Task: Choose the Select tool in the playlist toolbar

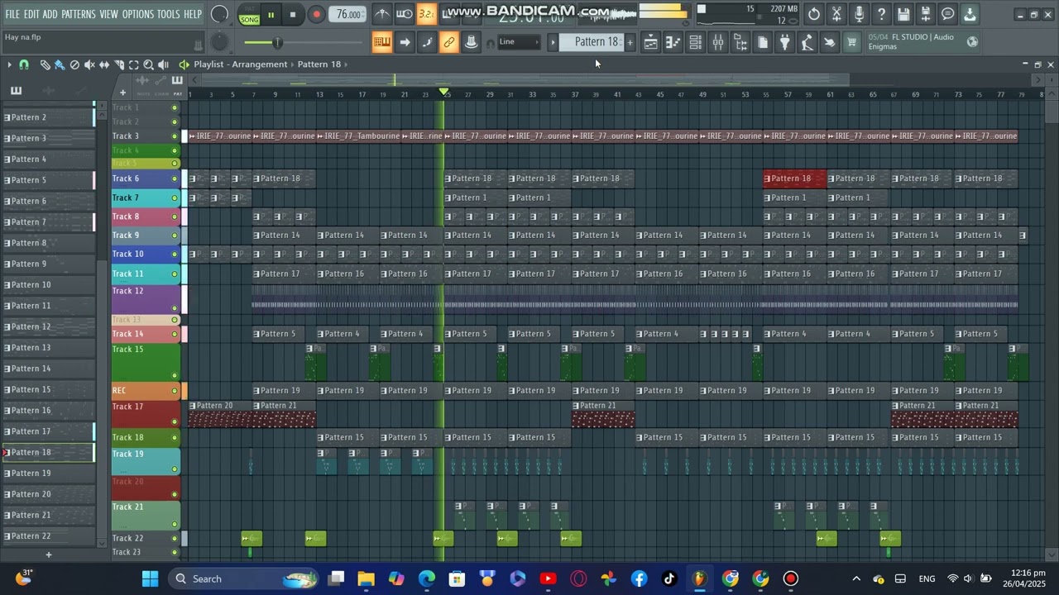Action: 134,64
